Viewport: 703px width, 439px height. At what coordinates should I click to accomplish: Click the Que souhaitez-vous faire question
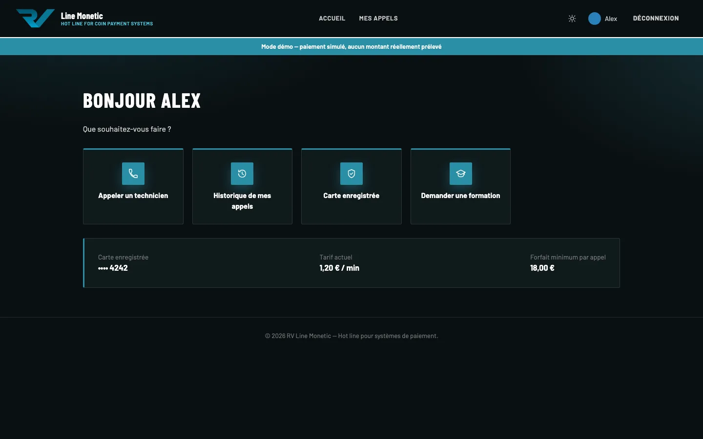pos(127,129)
